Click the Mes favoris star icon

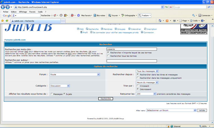click(x=78, y=15)
